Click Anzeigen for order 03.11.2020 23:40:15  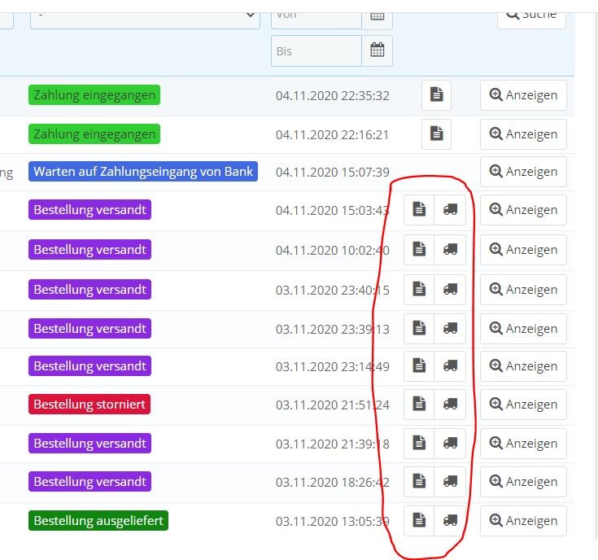[523, 290]
